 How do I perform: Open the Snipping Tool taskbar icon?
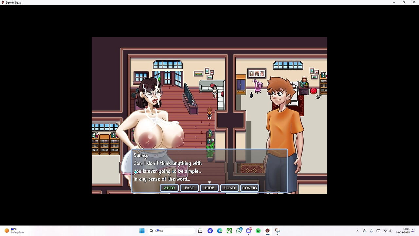(277, 231)
